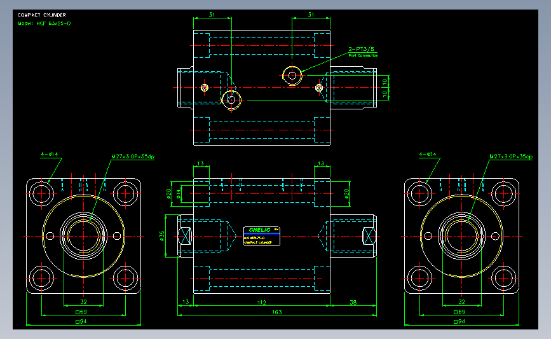
Task: Select the □94 dimension under left end view
Action: (x=81, y=321)
